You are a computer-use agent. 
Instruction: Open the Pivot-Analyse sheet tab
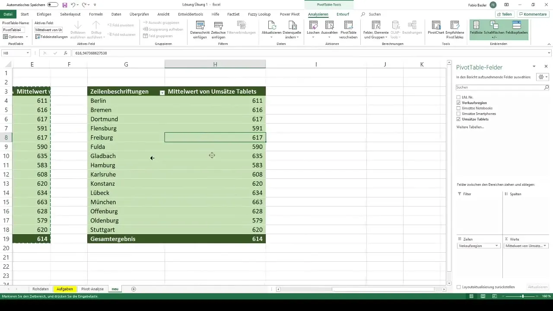[x=92, y=289]
